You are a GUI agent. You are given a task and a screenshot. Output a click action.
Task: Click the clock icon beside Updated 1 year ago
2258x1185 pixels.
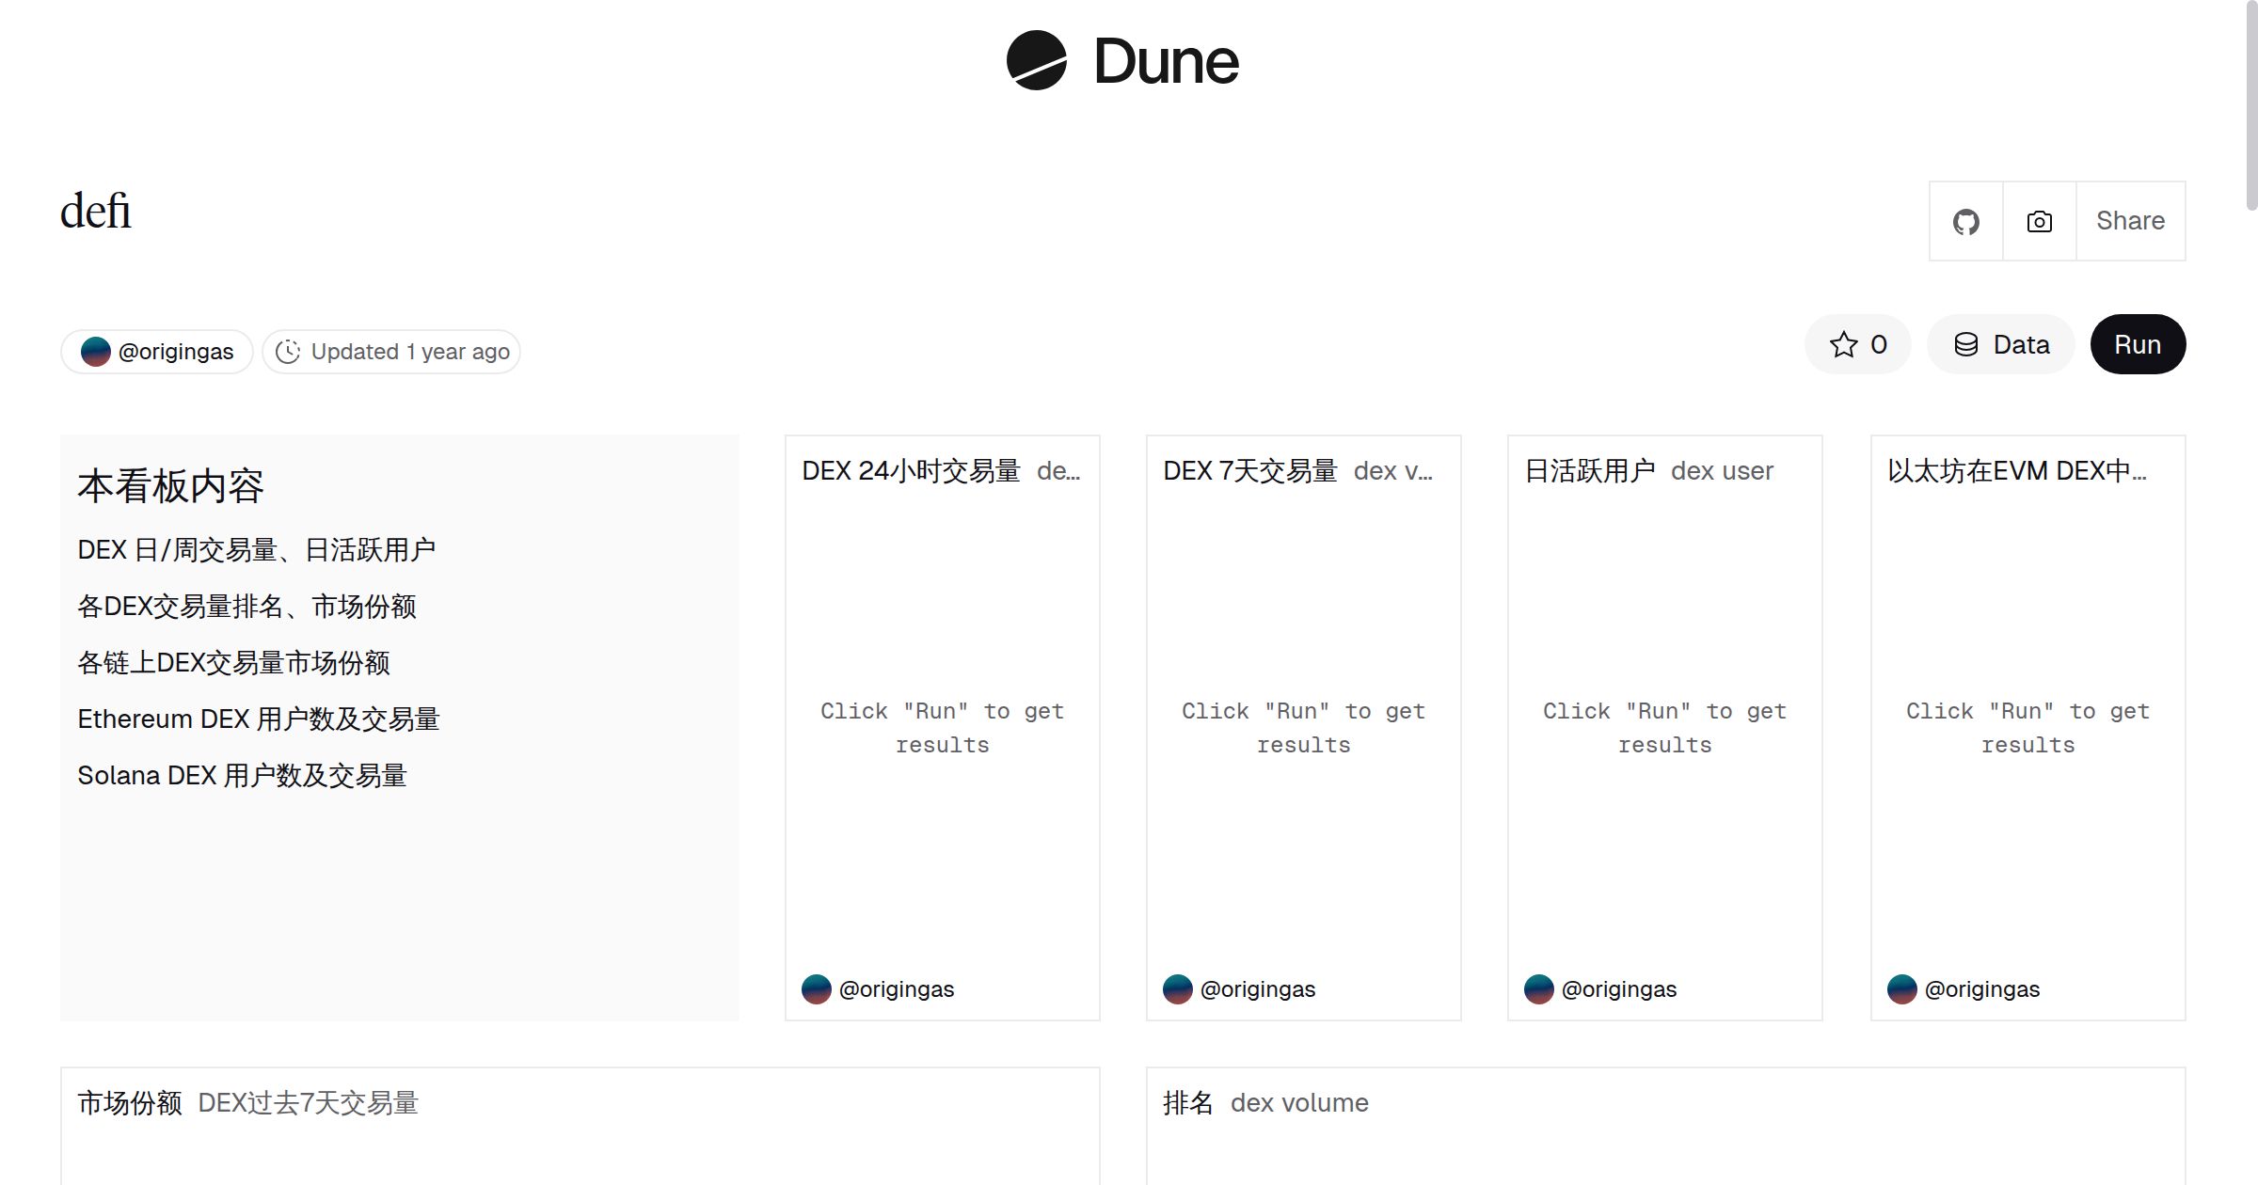(290, 351)
